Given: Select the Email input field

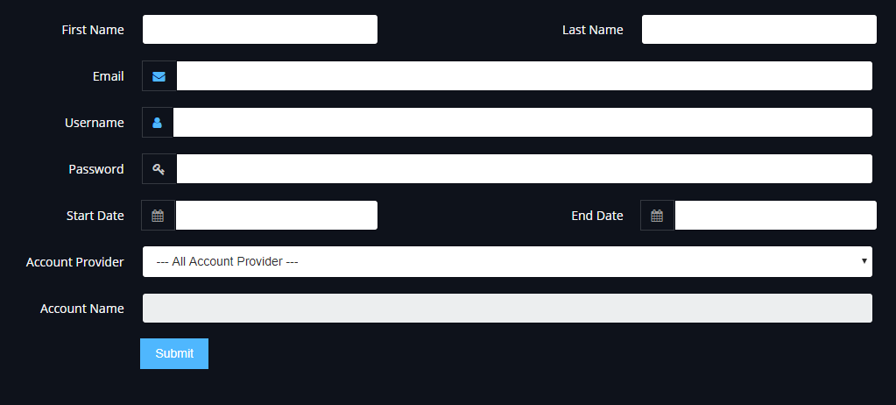Looking at the screenshot, I should click(524, 76).
